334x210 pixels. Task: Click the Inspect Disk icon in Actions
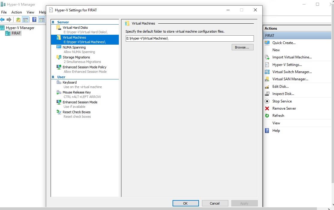tap(267, 94)
